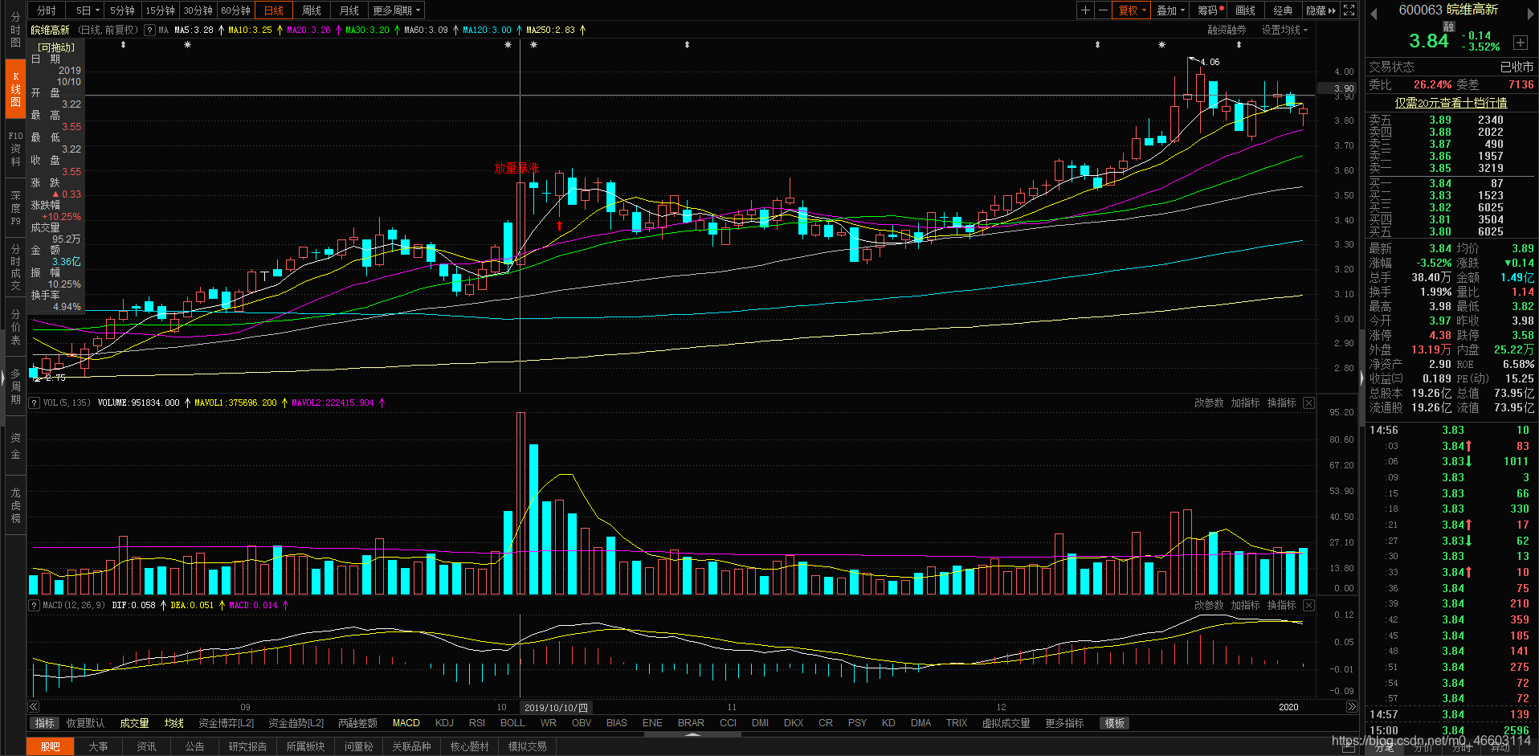Open 5日 period dropdown

[x=87, y=10]
